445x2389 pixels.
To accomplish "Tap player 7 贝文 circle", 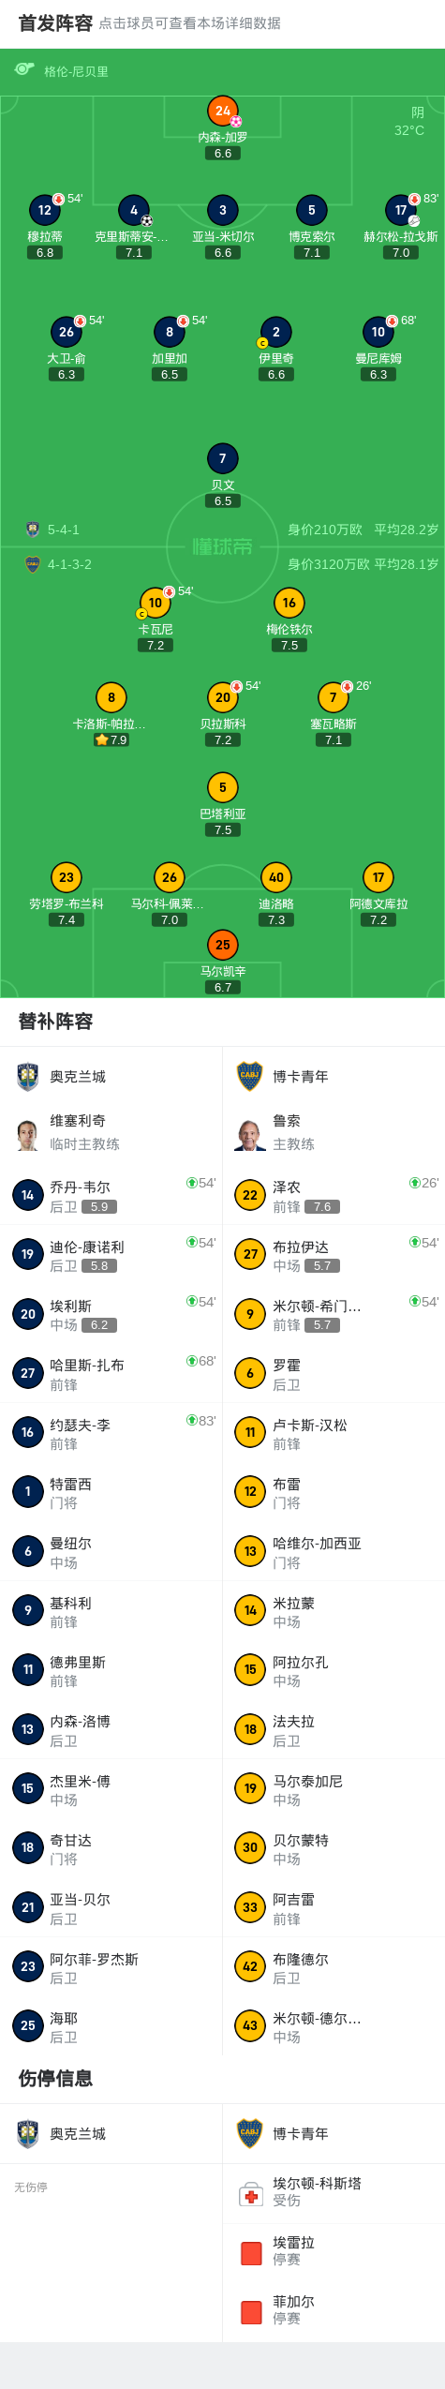I will pyautogui.click(x=223, y=458).
